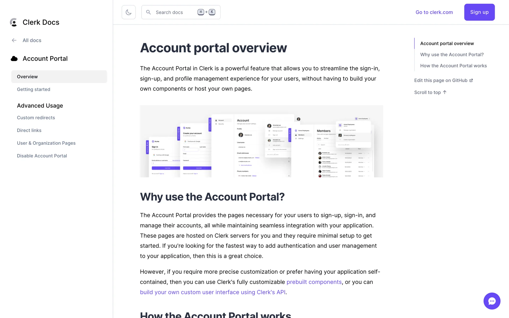Open Disable Account Portal page

click(x=42, y=156)
